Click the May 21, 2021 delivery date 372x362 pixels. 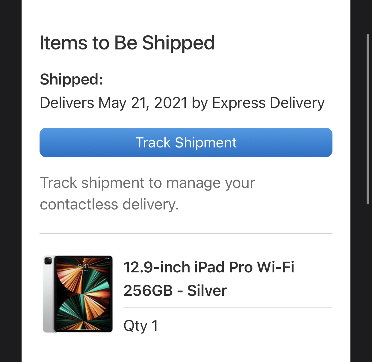point(143,103)
